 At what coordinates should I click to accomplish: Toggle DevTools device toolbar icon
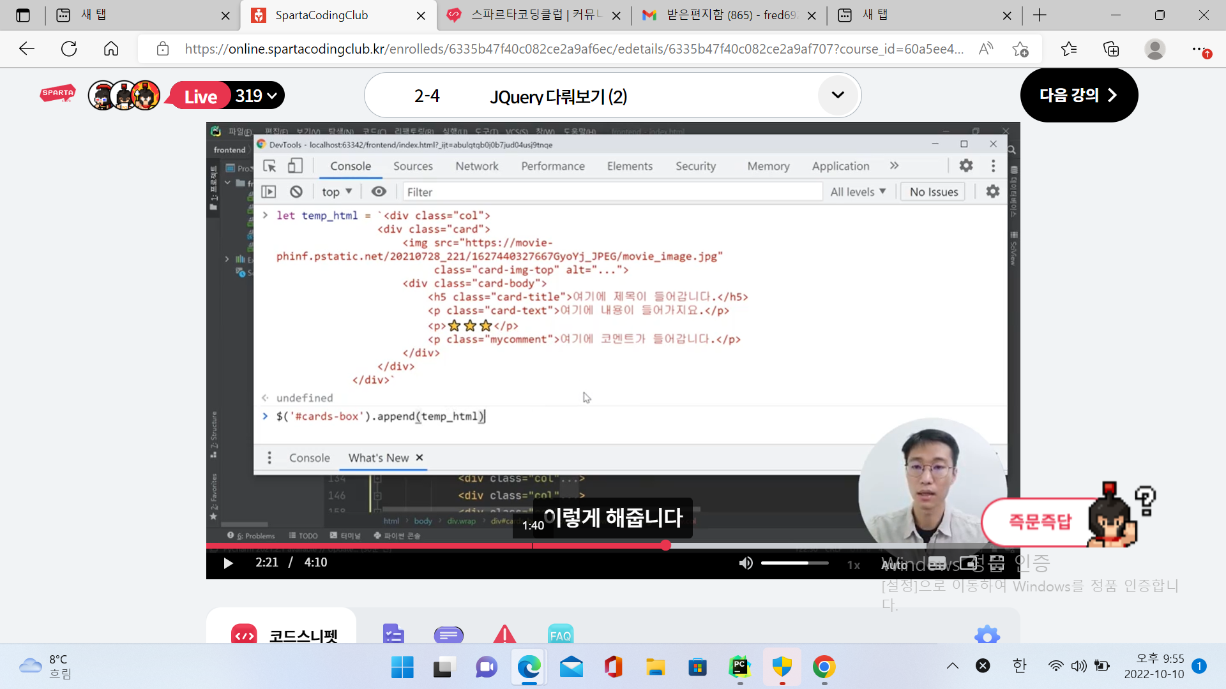point(295,166)
